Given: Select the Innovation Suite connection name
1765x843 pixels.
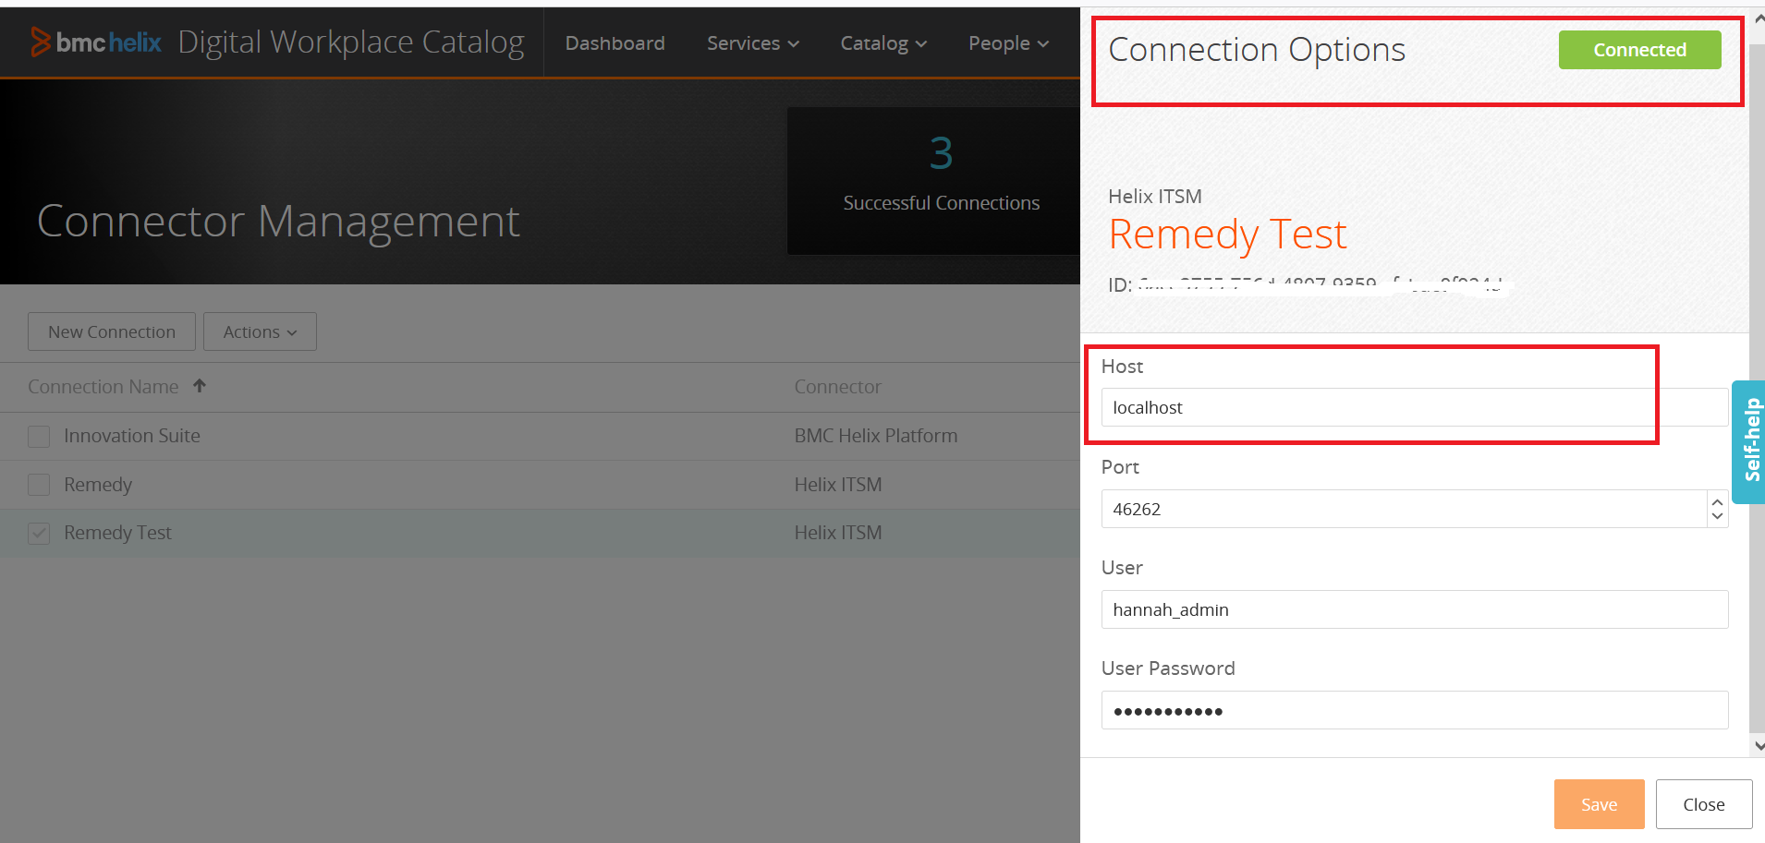Looking at the screenshot, I should [132, 436].
